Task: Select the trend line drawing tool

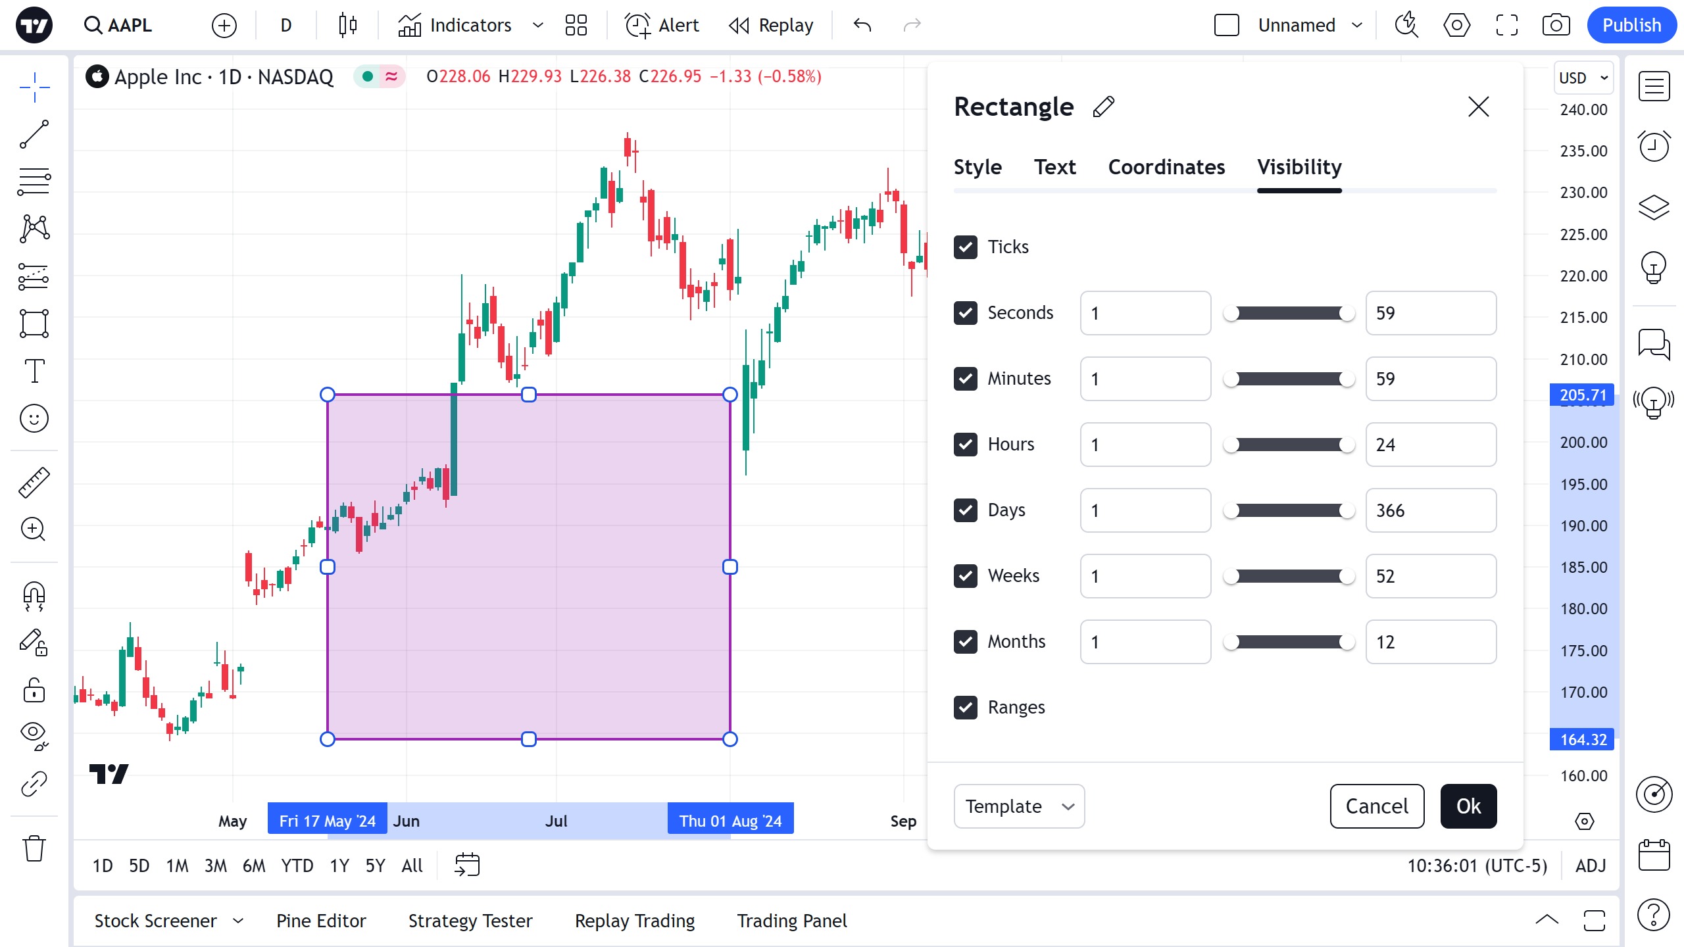Action: pyautogui.click(x=34, y=134)
